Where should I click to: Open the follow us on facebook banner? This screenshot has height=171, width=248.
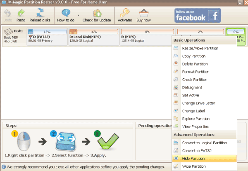(198, 15)
